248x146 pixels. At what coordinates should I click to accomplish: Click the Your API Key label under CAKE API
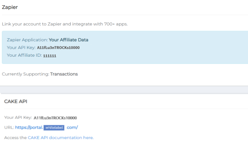[18, 117]
